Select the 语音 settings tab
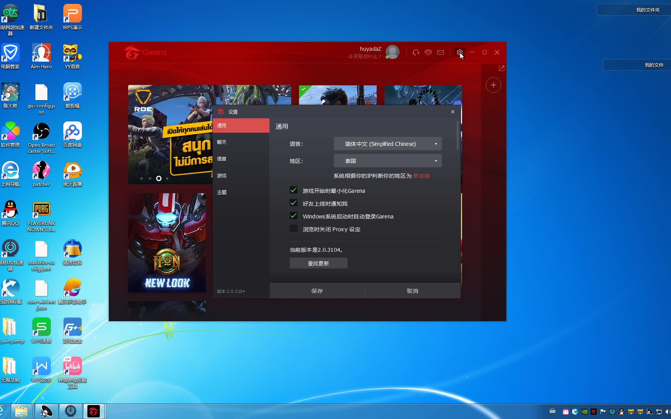The width and height of the screenshot is (671, 419). point(241,159)
